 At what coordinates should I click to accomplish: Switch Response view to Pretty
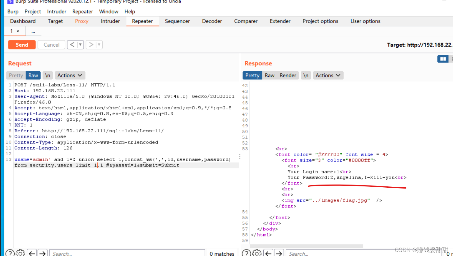[252, 75]
